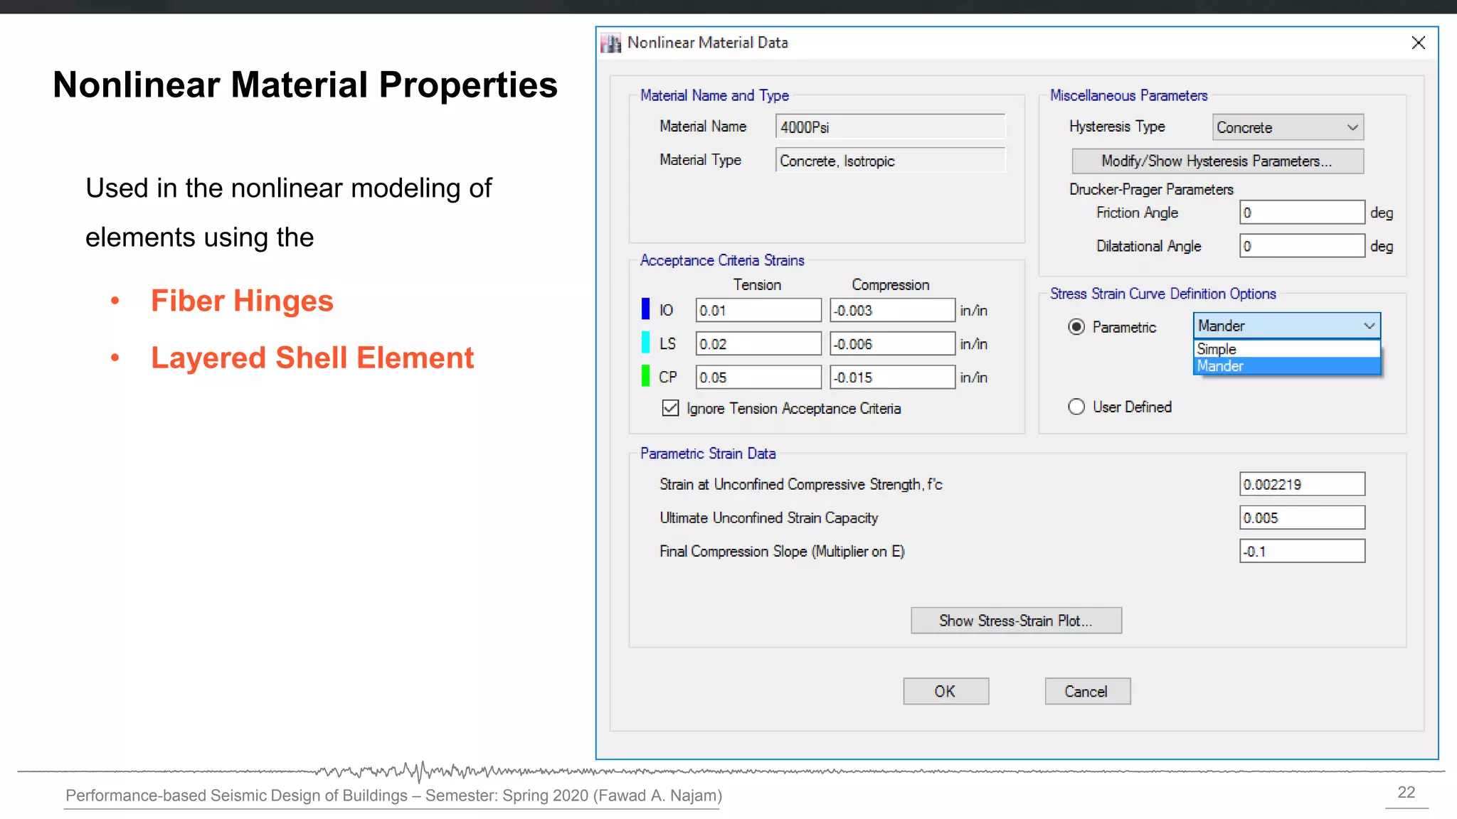Click the CP Compression field -0.015
The height and width of the screenshot is (819, 1457).
click(x=892, y=377)
